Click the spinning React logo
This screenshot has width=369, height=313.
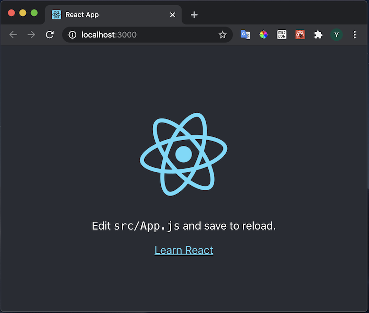tap(184, 154)
